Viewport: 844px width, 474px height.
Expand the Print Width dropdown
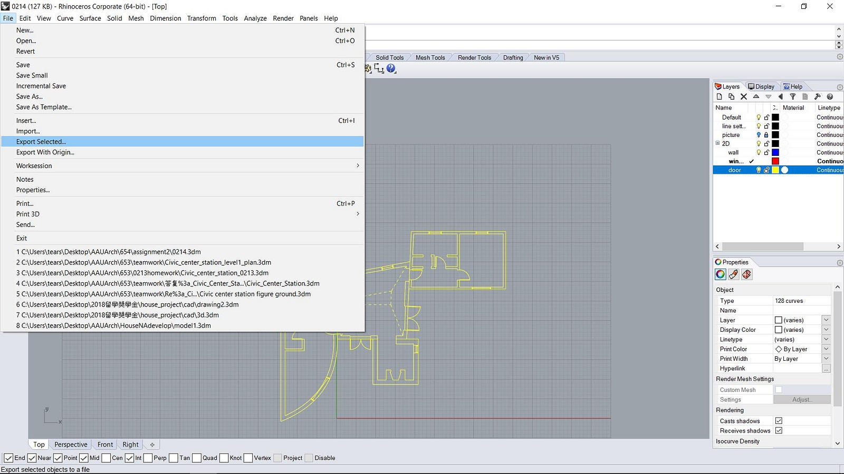tap(826, 359)
